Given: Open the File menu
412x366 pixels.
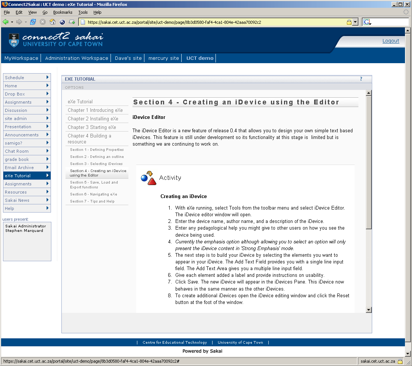Looking at the screenshot, I should coord(7,12).
